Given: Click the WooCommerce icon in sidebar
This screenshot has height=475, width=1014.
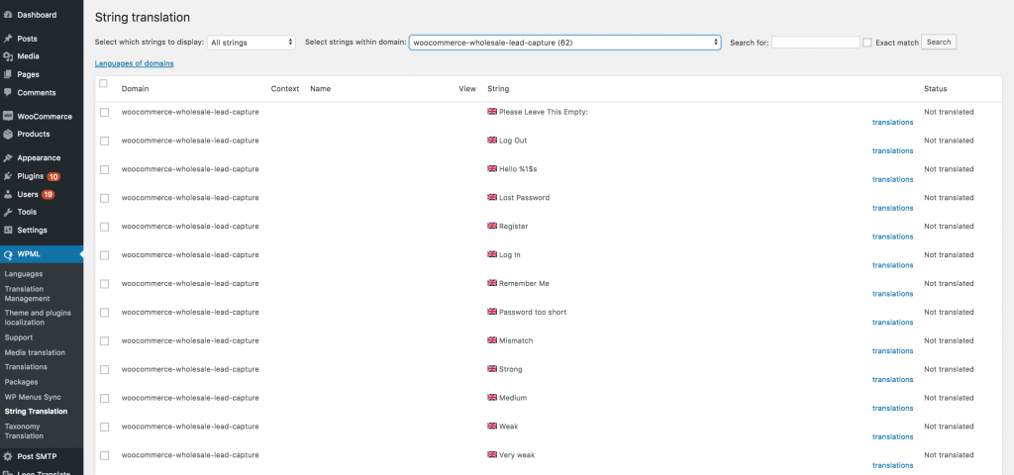Looking at the screenshot, I should point(8,116).
